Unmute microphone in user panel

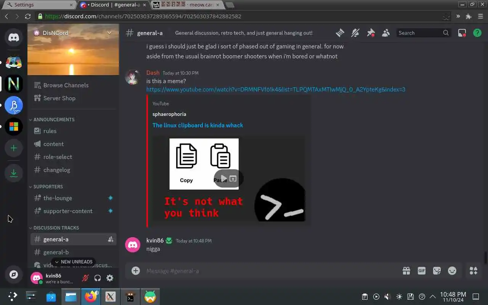point(85,278)
